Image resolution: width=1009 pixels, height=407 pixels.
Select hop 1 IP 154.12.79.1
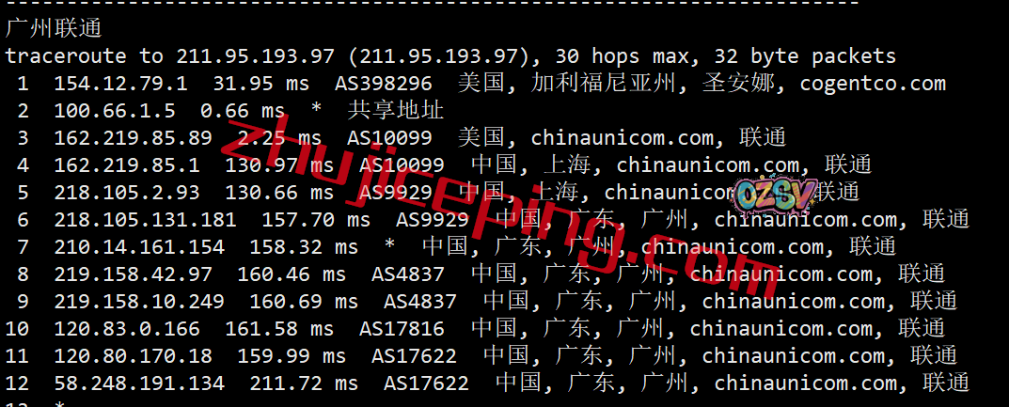pyautogui.click(x=120, y=84)
